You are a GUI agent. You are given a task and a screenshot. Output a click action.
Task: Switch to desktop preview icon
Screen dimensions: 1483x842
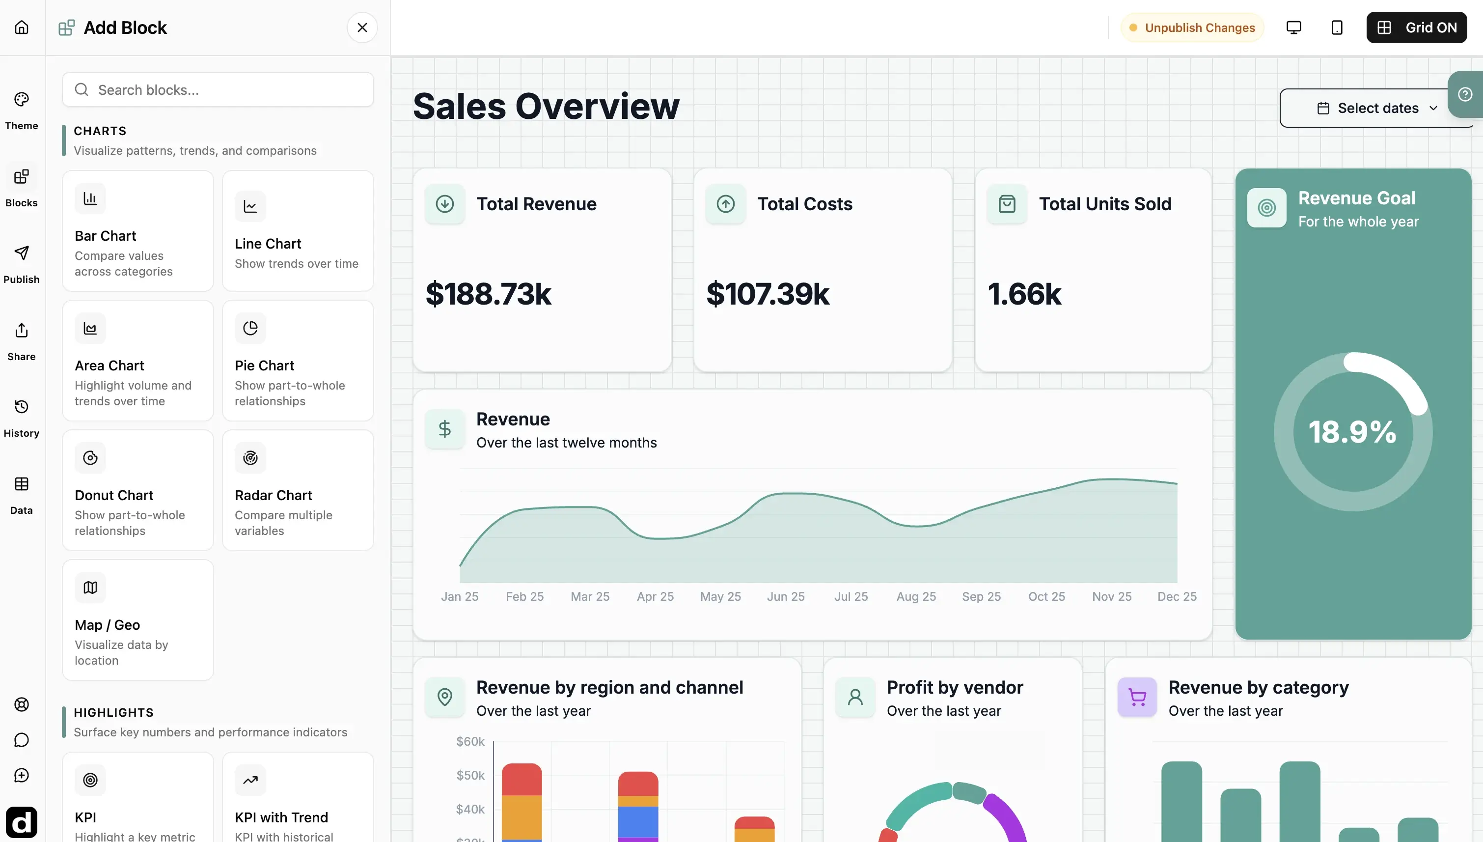[x=1293, y=27]
